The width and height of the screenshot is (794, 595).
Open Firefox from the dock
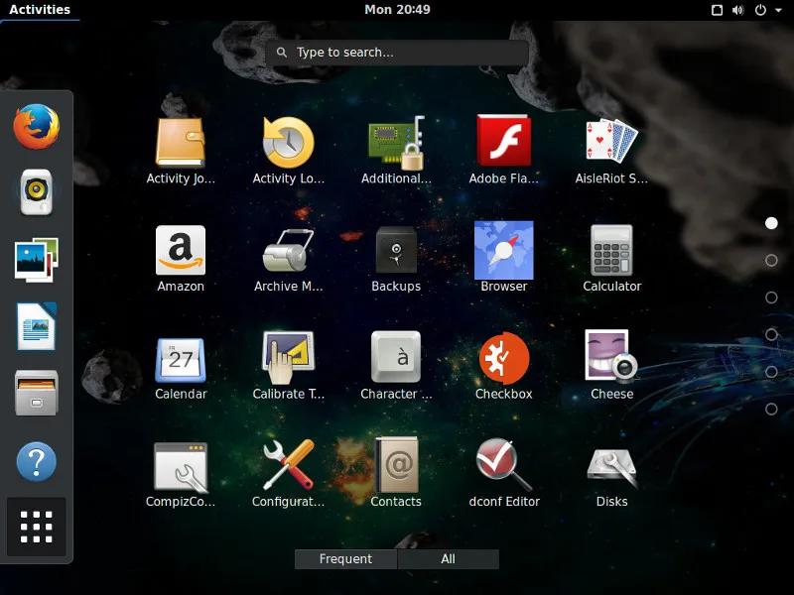37,127
